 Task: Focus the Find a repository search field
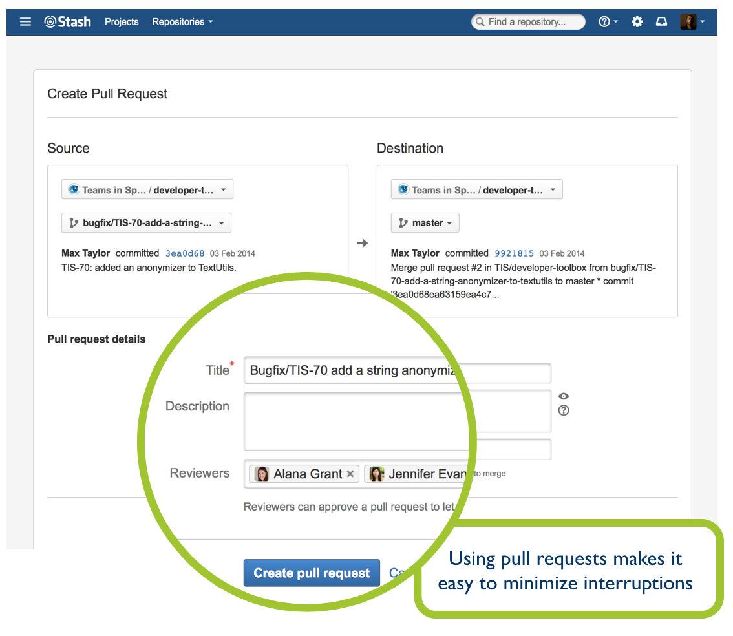click(528, 21)
